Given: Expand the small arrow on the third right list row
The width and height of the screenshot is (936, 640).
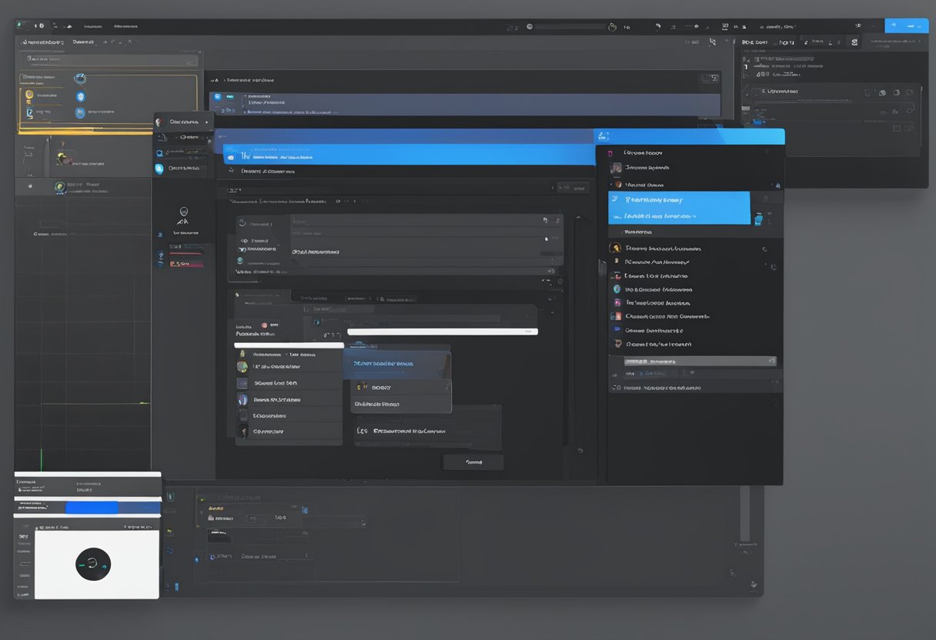Looking at the screenshot, I should (611, 185).
